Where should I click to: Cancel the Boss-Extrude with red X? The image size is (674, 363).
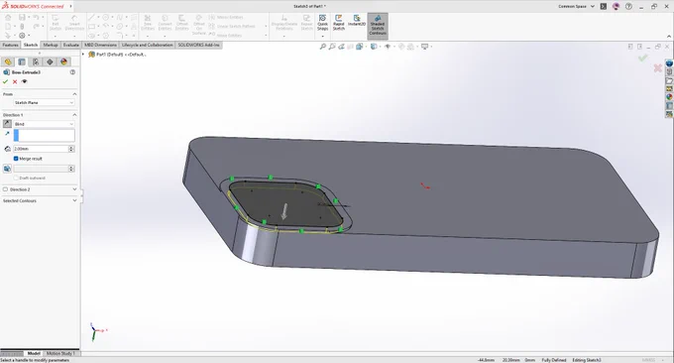coord(15,81)
